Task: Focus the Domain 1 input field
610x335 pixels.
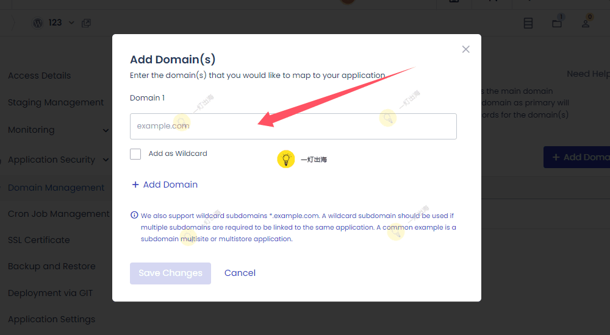Action: (293, 126)
